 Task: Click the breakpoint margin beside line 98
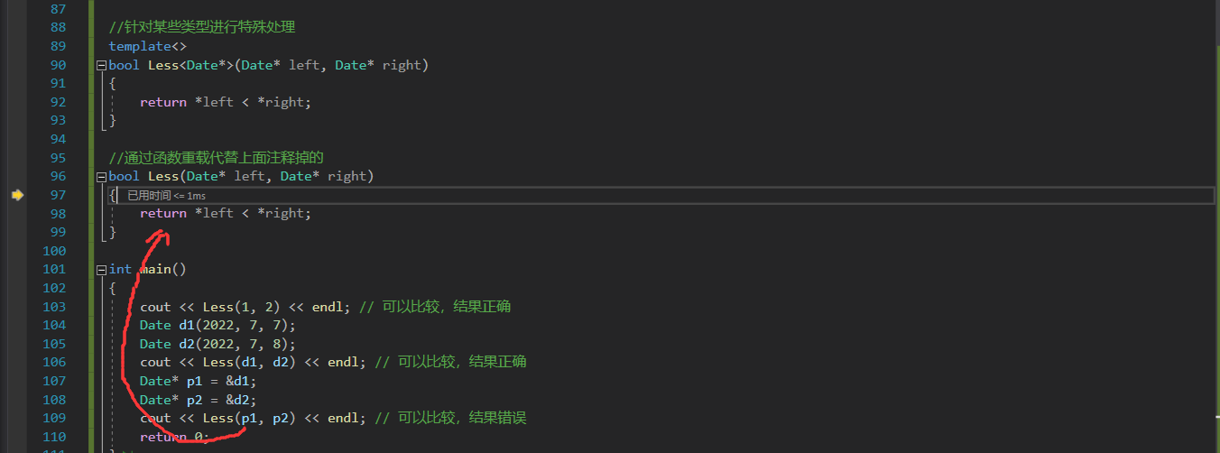[x=16, y=213]
